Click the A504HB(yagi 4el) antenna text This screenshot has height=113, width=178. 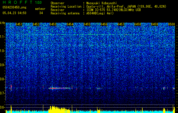[100, 13]
